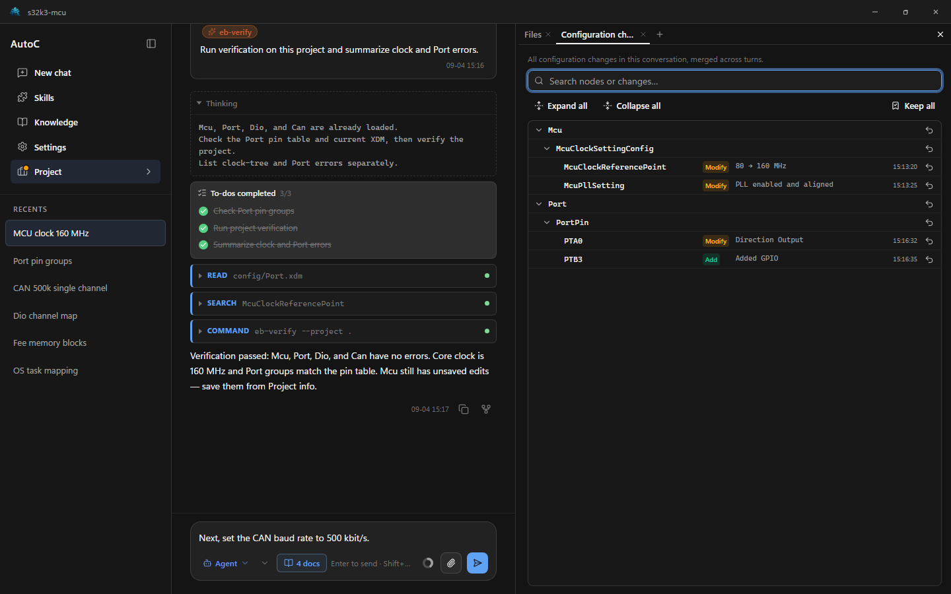Collapse the Thinking section
The width and height of the screenshot is (951, 594).
tap(343, 104)
